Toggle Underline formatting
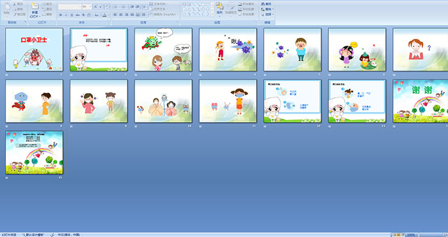The width and height of the screenshot is (448, 237). (x=72, y=15)
